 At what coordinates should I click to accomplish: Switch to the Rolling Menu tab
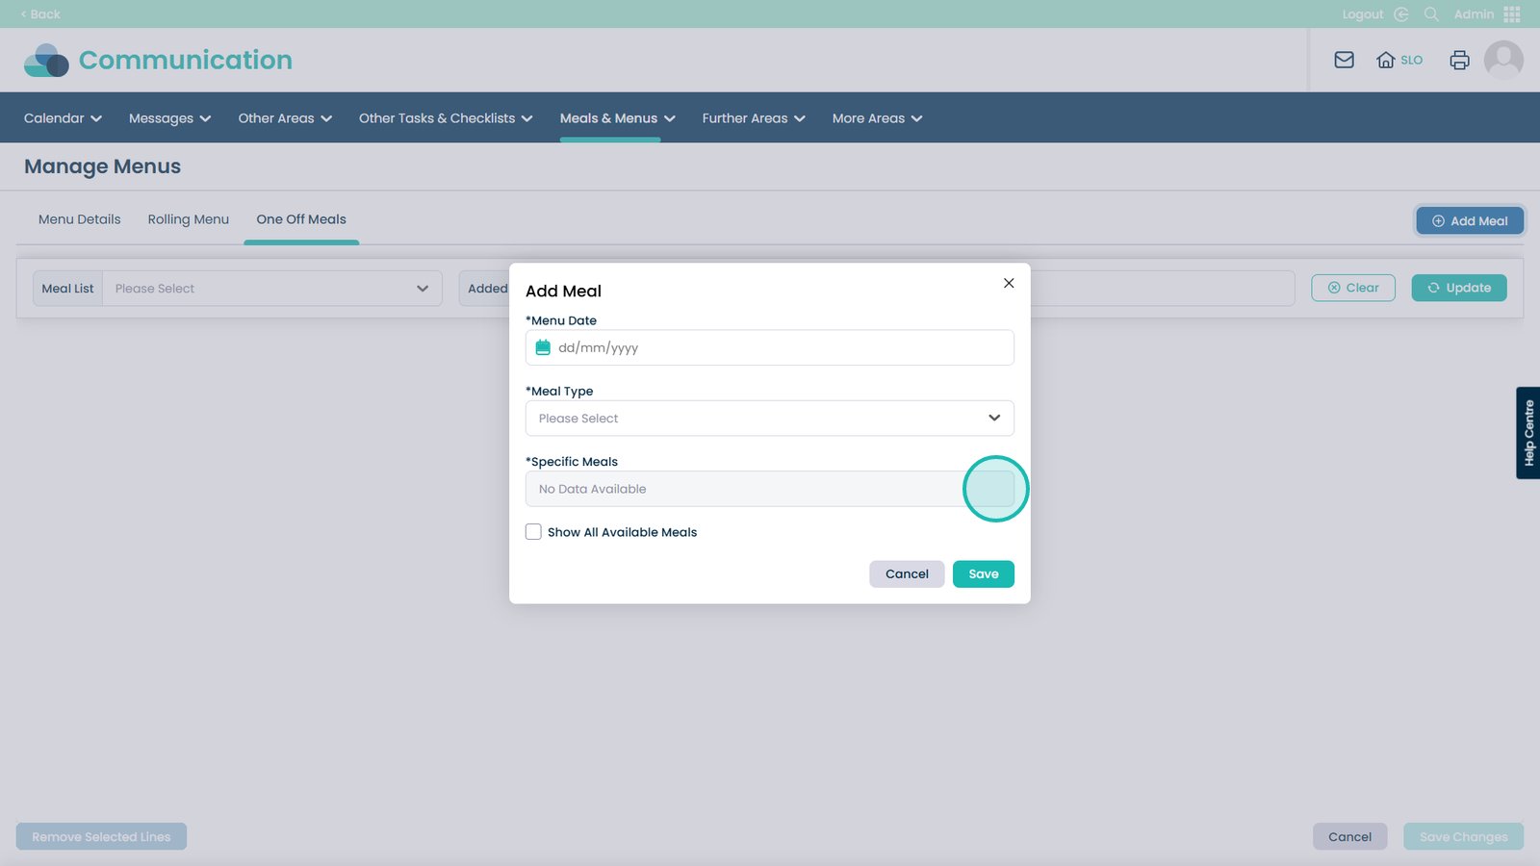click(x=188, y=219)
